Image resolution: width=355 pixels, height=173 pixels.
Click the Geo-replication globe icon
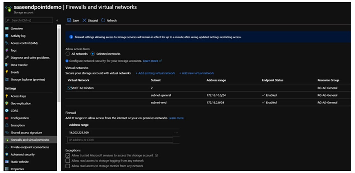tap(7, 103)
